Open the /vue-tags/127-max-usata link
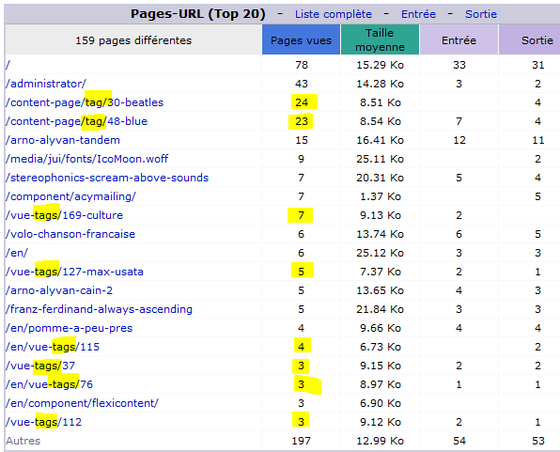560x452 pixels. coord(74,272)
